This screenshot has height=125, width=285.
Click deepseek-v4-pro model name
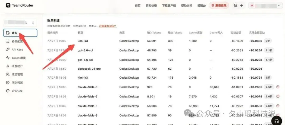click(x=89, y=69)
